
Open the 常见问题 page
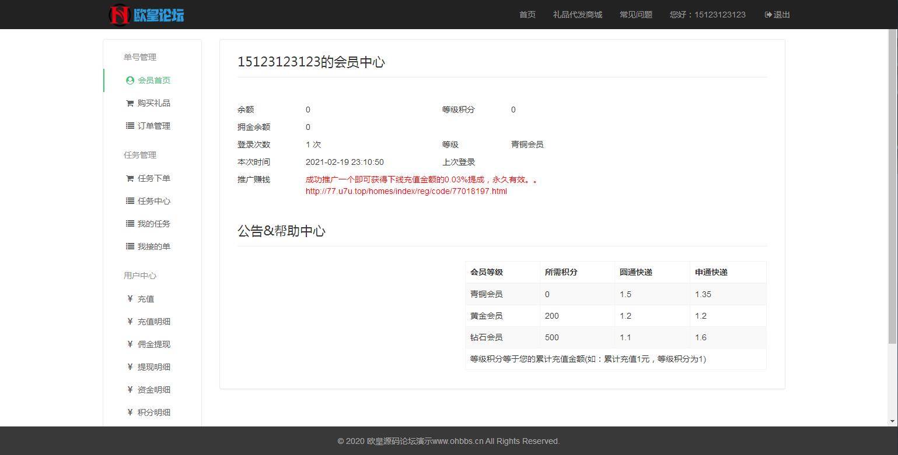pyautogui.click(x=636, y=15)
